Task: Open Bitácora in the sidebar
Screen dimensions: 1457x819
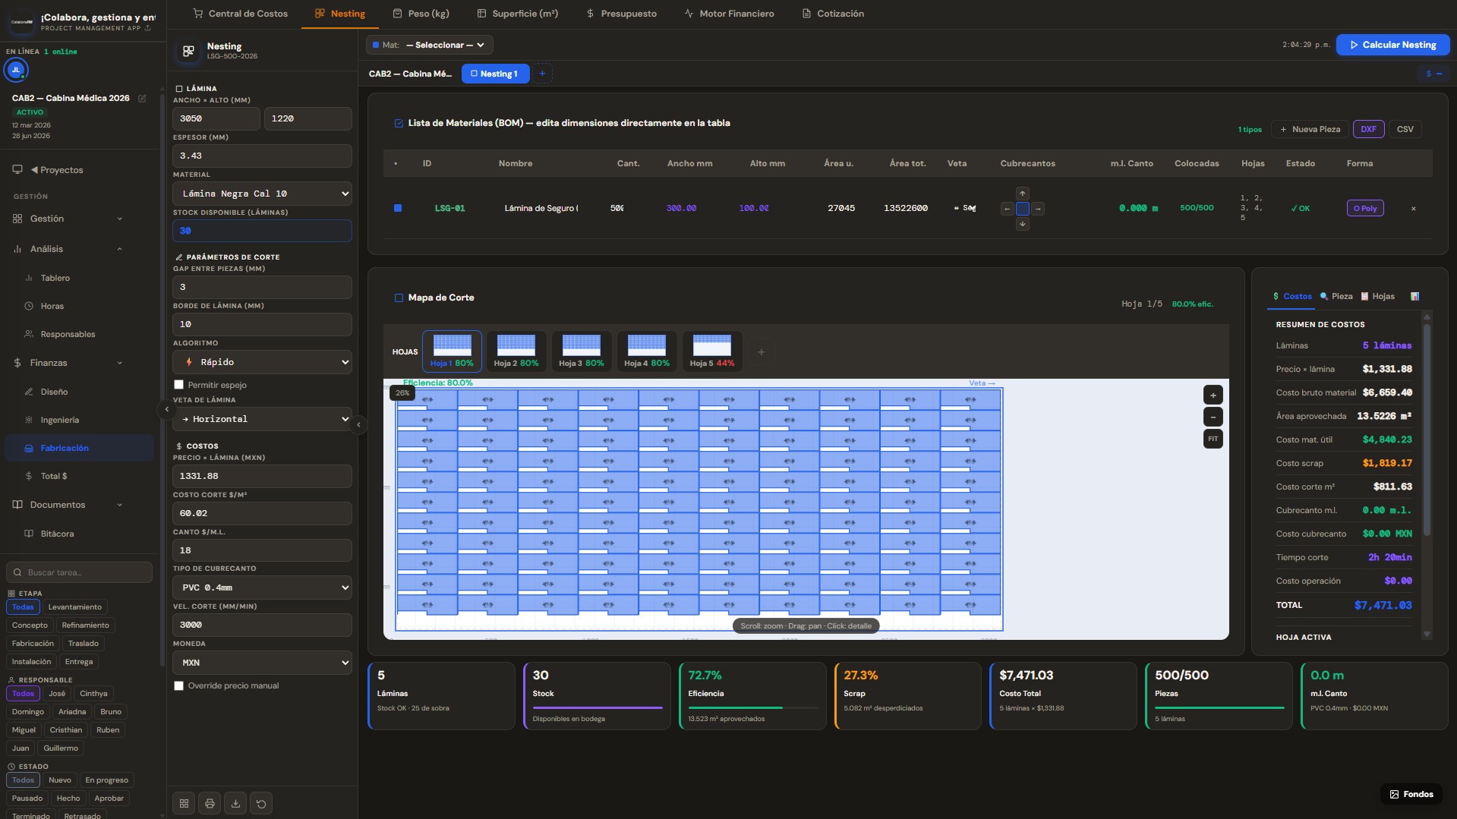Action: click(57, 534)
